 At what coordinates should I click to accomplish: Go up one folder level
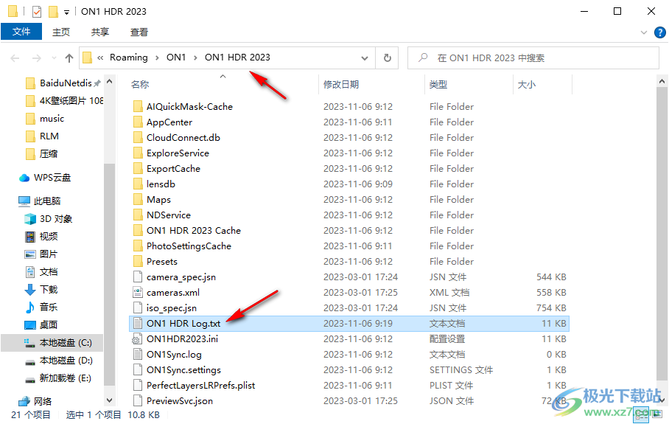click(69, 58)
